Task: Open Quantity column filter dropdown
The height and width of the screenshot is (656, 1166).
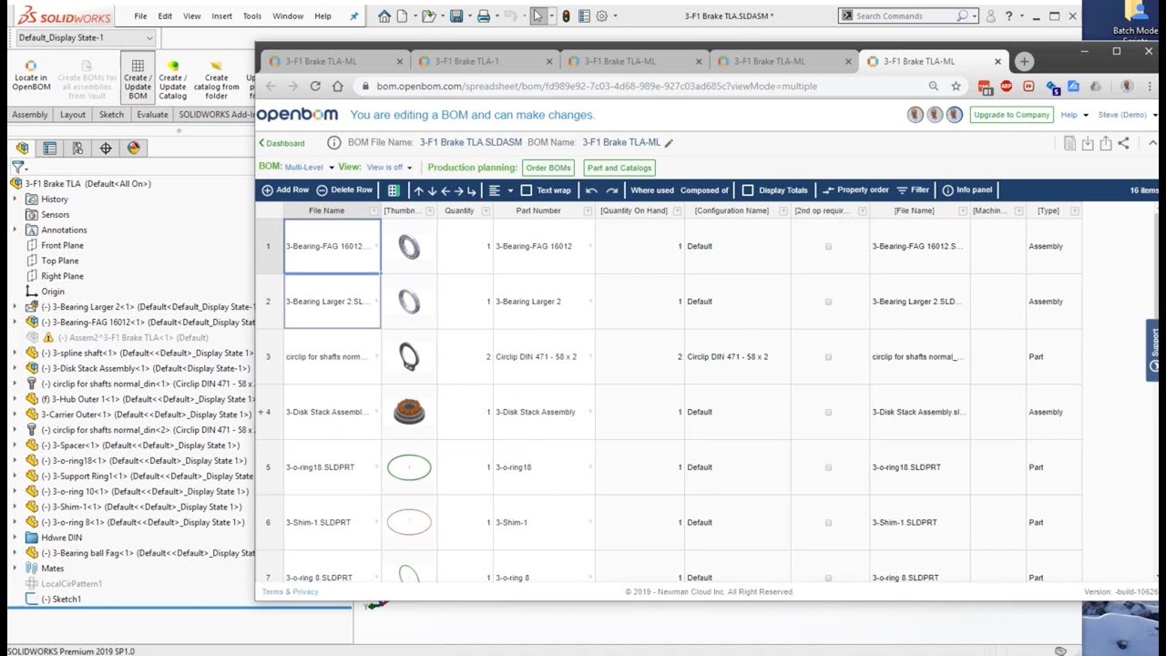Action: [485, 211]
